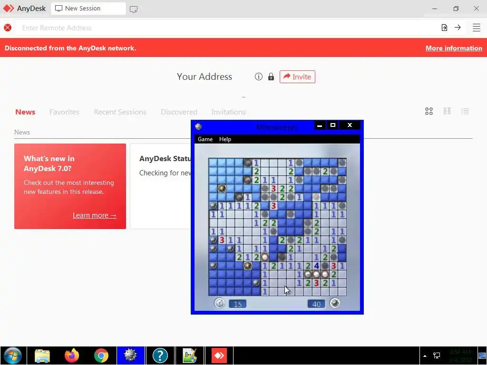Open the Invitations tab
This screenshot has height=365, width=487.
pyautogui.click(x=229, y=112)
